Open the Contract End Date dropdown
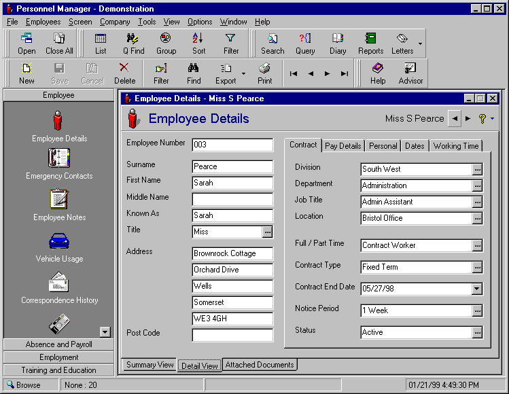 (x=477, y=289)
